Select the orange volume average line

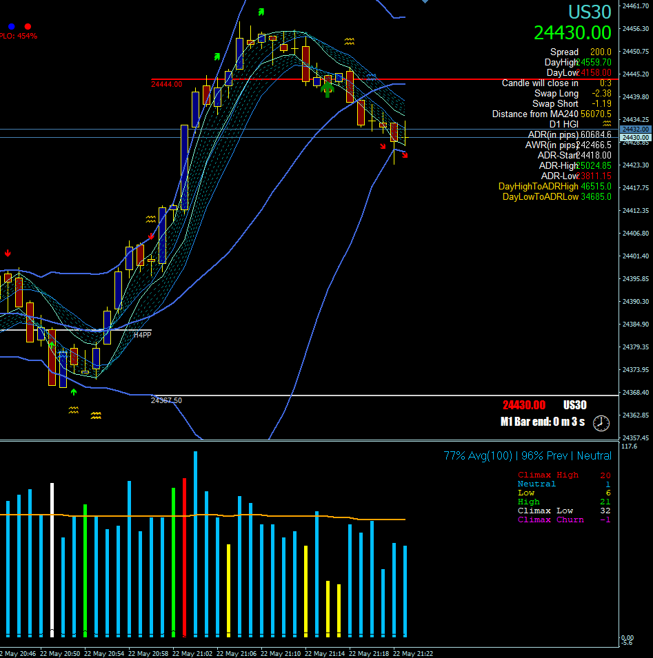(203, 516)
